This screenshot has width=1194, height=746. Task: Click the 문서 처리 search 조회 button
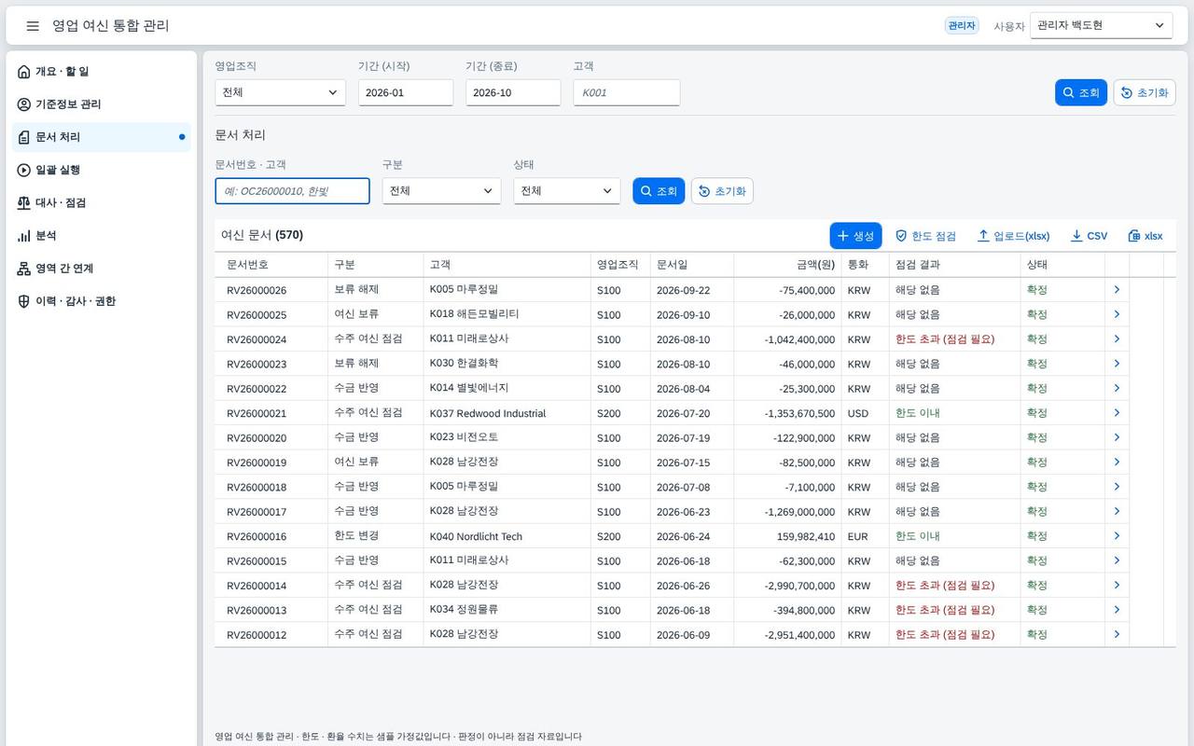(659, 191)
